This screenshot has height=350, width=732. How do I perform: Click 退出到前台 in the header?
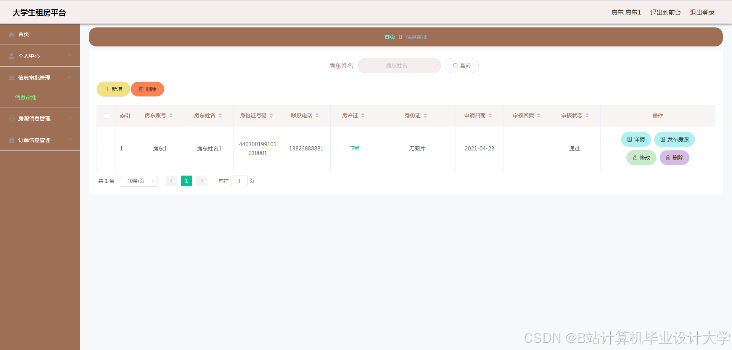point(665,13)
